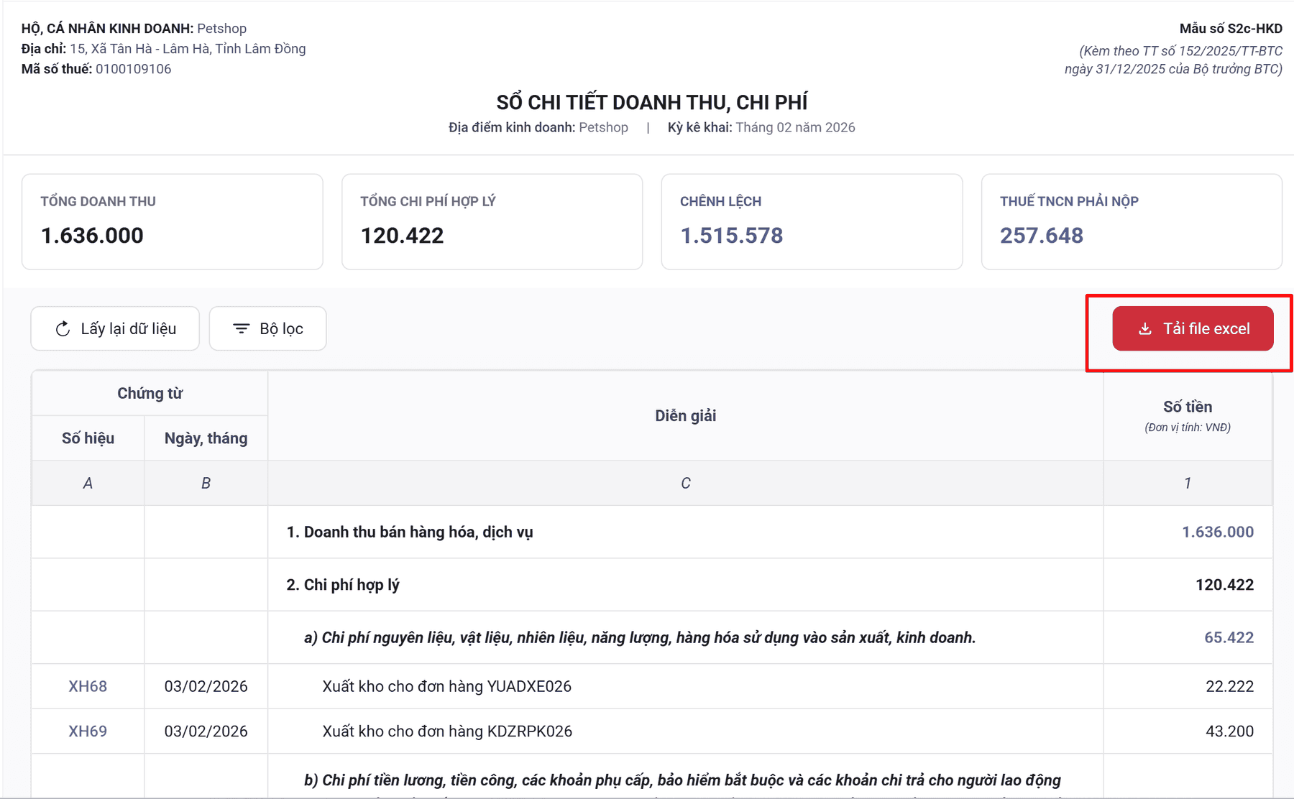1294x799 pixels.
Task: Click the "TỔNG DOANH THU" card label
Action: pos(98,201)
